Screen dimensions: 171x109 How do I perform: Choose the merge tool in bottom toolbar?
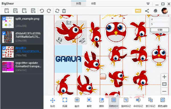tap(77, 102)
